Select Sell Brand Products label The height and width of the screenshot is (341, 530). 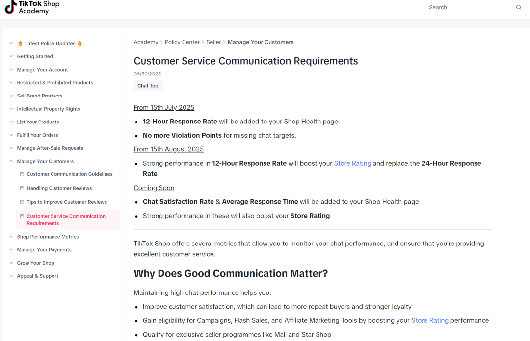[40, 96]
